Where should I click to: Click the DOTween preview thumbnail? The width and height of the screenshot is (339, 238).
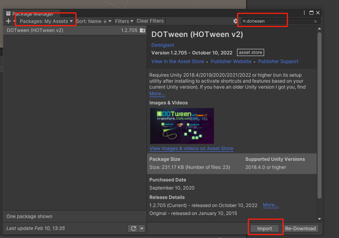point(182,126)
